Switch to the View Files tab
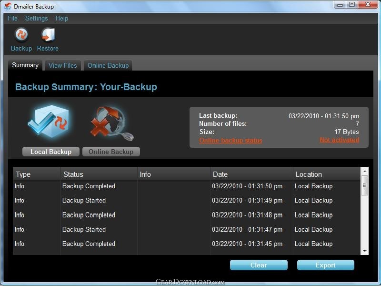381x286 pixels. tap(62, 65)
